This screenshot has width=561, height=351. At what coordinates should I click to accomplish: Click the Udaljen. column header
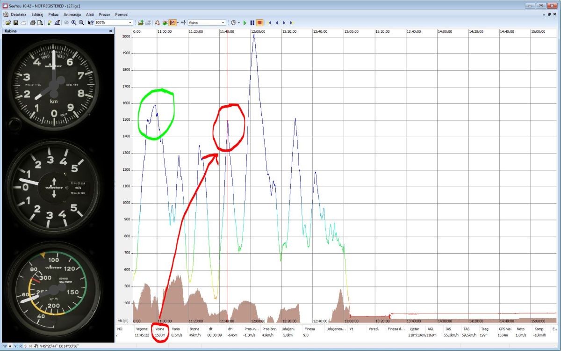pos(288,329)
